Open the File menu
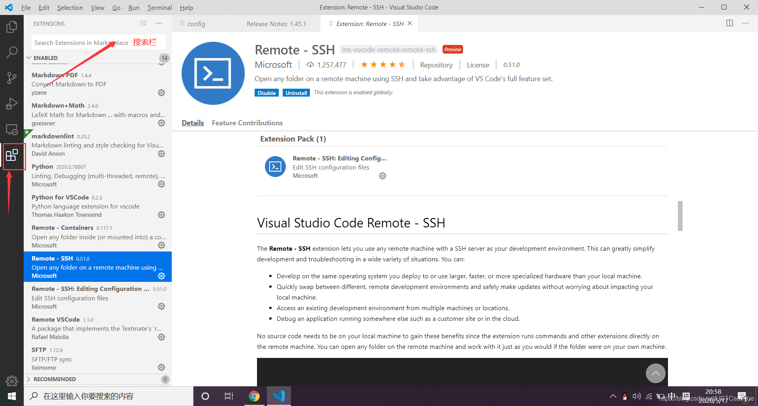The height and width of the screenshot is (406, 758). 26,7
